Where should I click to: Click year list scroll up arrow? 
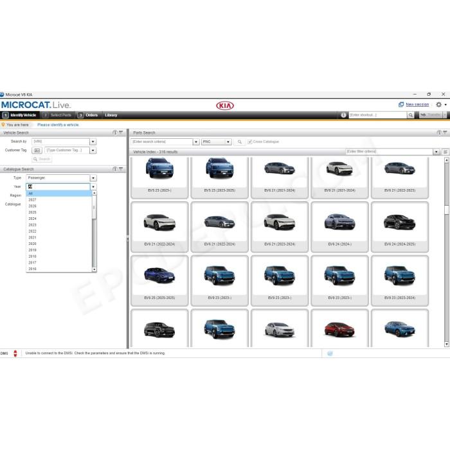[94, 193]
